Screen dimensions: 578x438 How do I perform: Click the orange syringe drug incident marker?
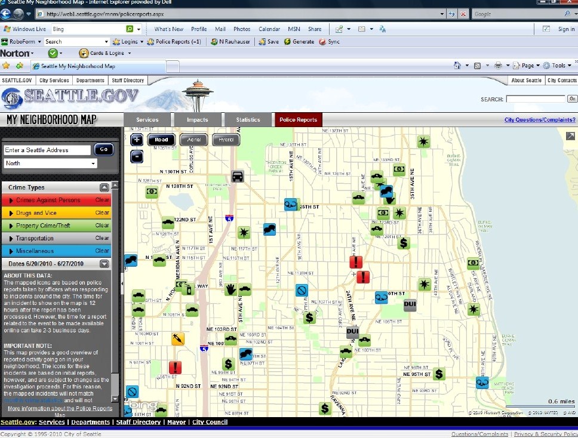click(x=177, y=339)
